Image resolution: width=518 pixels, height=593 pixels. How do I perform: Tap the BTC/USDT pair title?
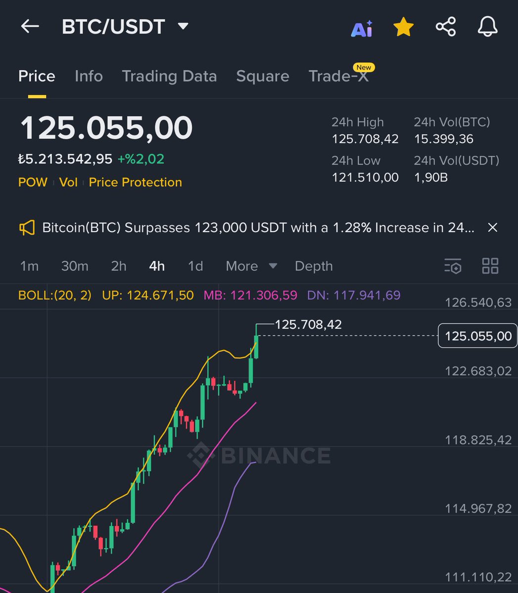pos(113,27)
